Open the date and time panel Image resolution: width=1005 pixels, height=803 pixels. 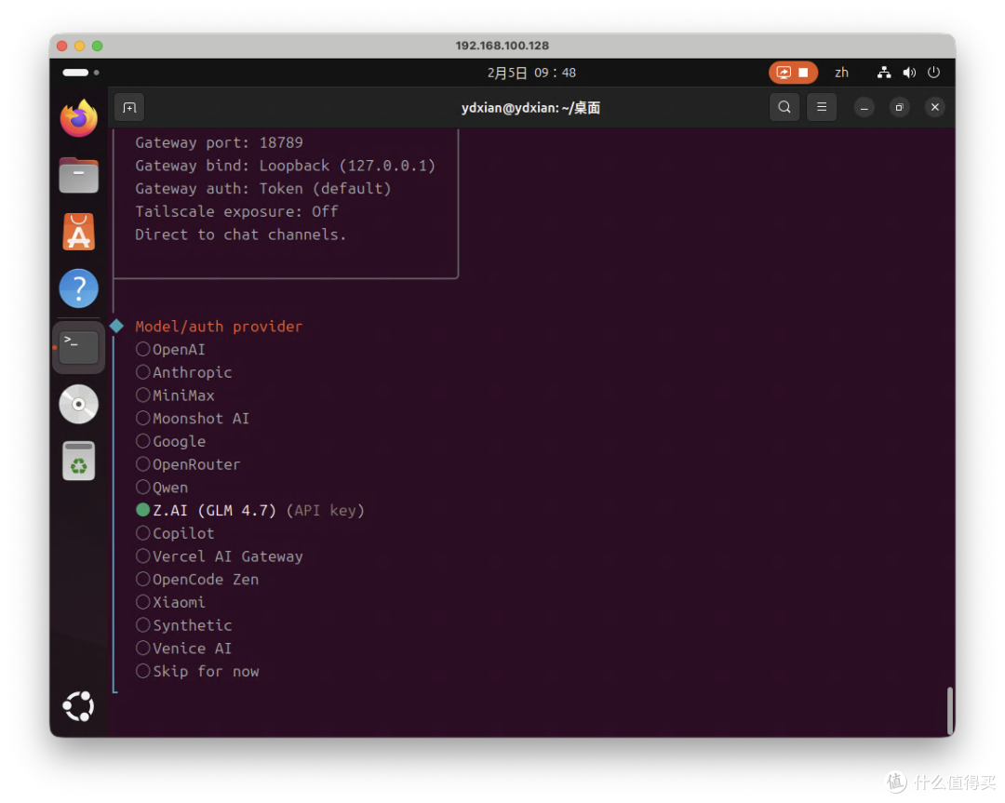531,73
